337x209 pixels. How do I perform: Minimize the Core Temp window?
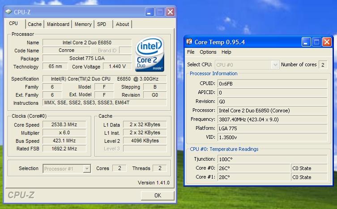pos(306,42)
